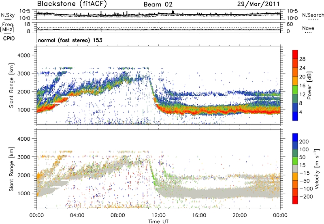Click the 24 label on the power colorbar

pos(302,68)
